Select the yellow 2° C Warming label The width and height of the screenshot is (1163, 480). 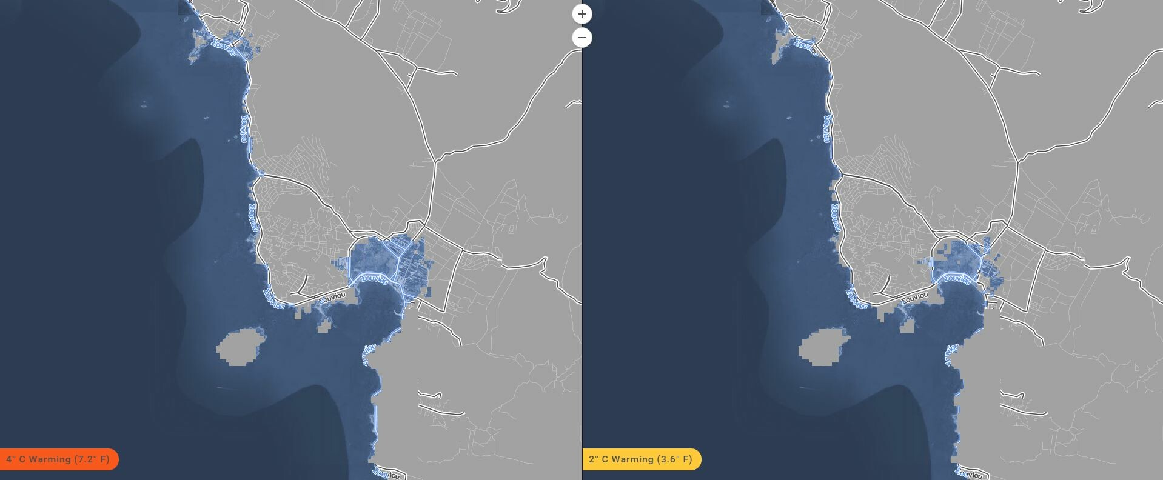tap(641, 459)
